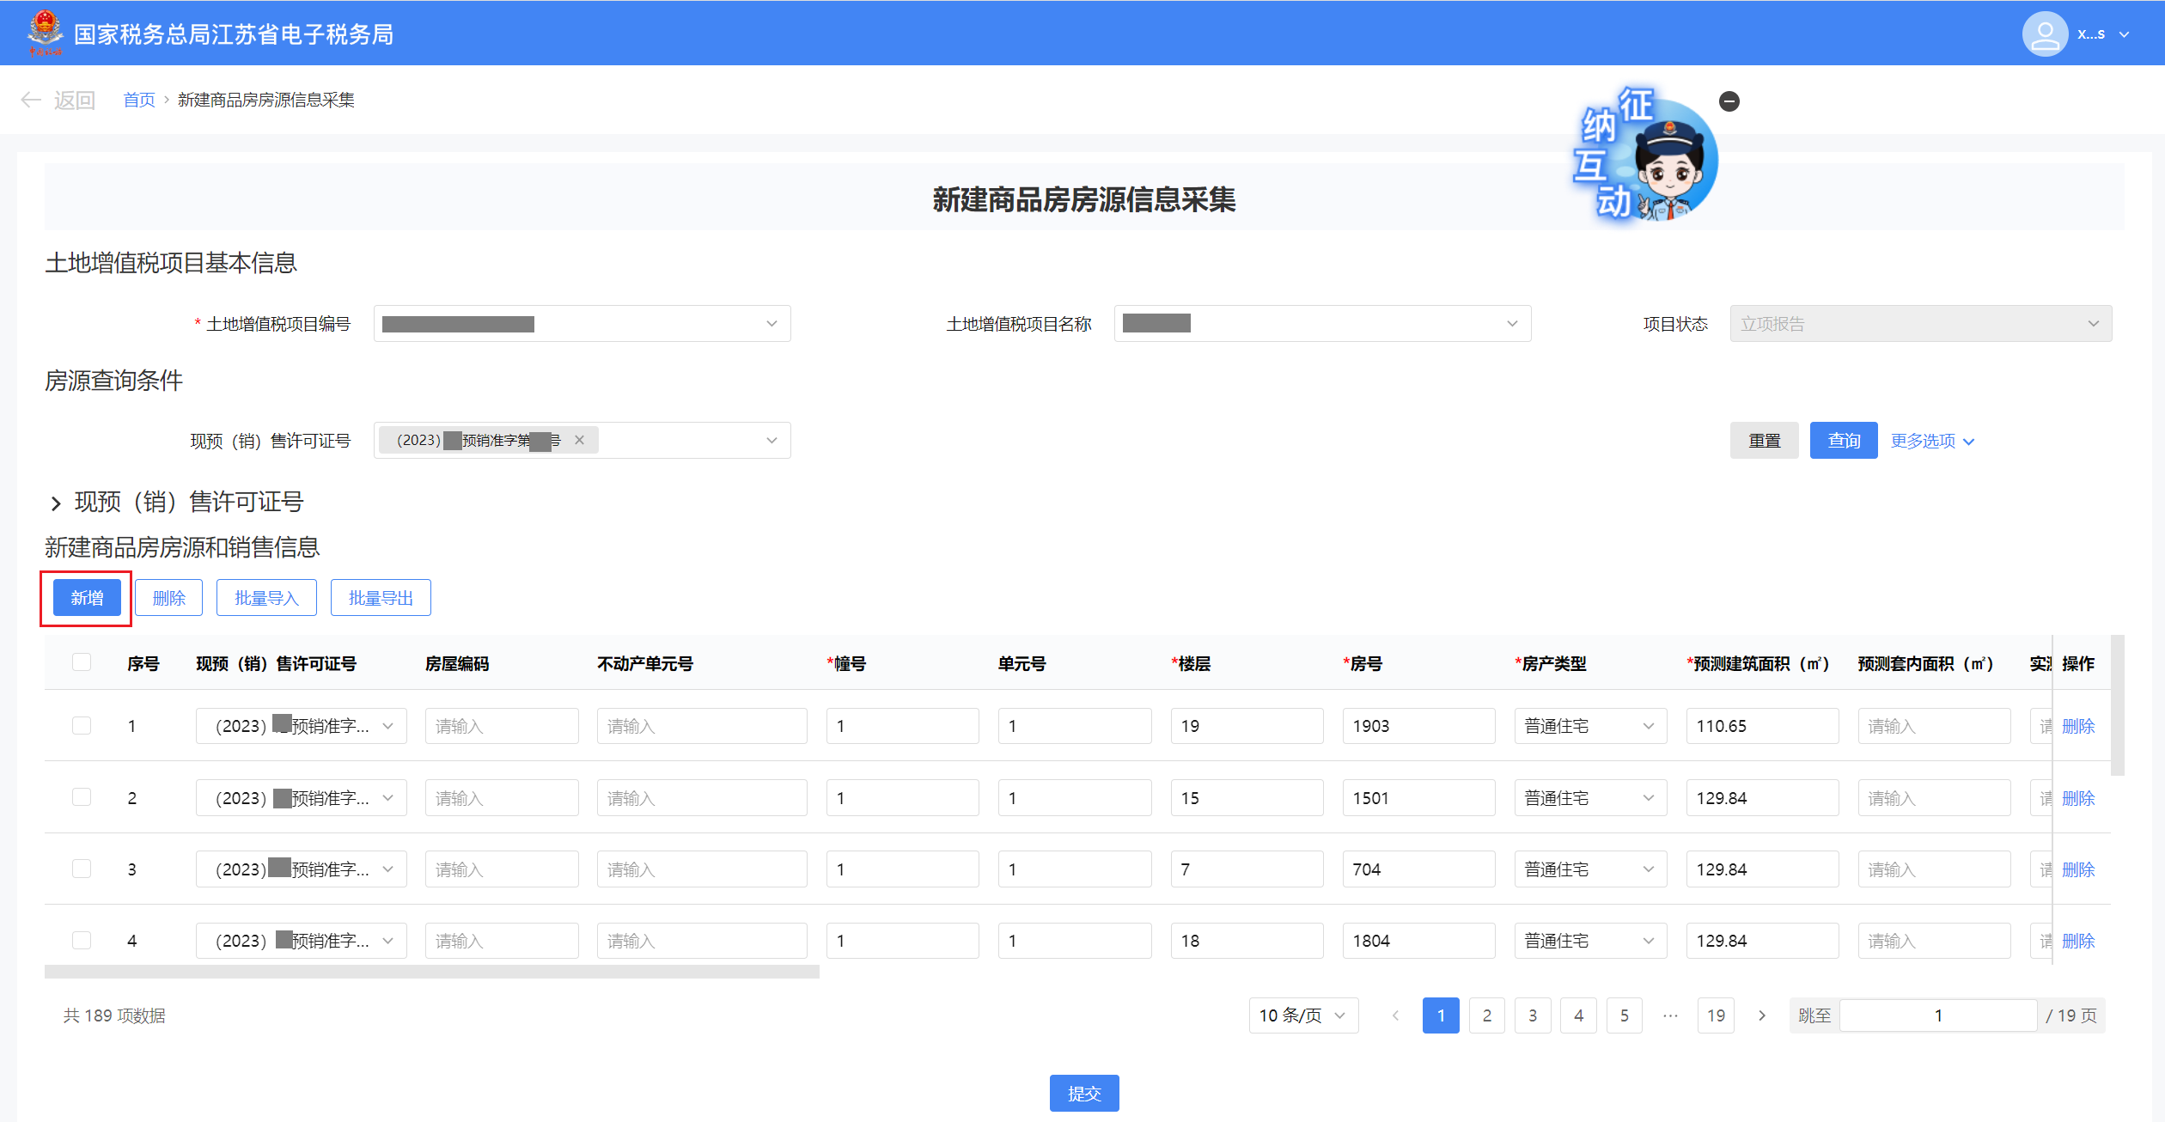Check the checkbox for row 3
This screenshot has width=2165, height=1122.
pyautogui.click(x=82, y=869)
